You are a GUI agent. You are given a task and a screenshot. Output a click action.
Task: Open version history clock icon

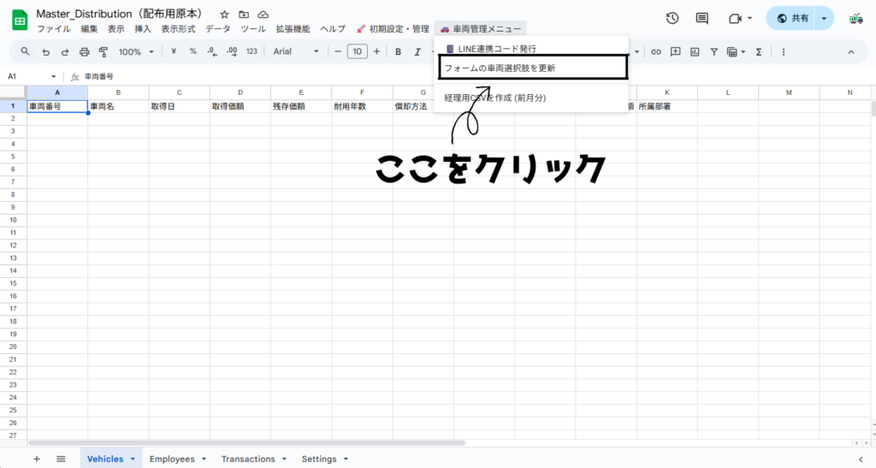coord(672,18)
